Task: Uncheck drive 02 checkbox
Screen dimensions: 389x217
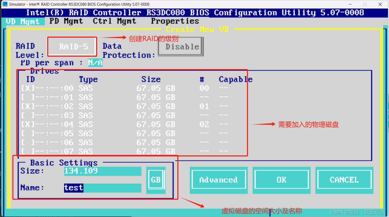Action: [x=28, y=106]
